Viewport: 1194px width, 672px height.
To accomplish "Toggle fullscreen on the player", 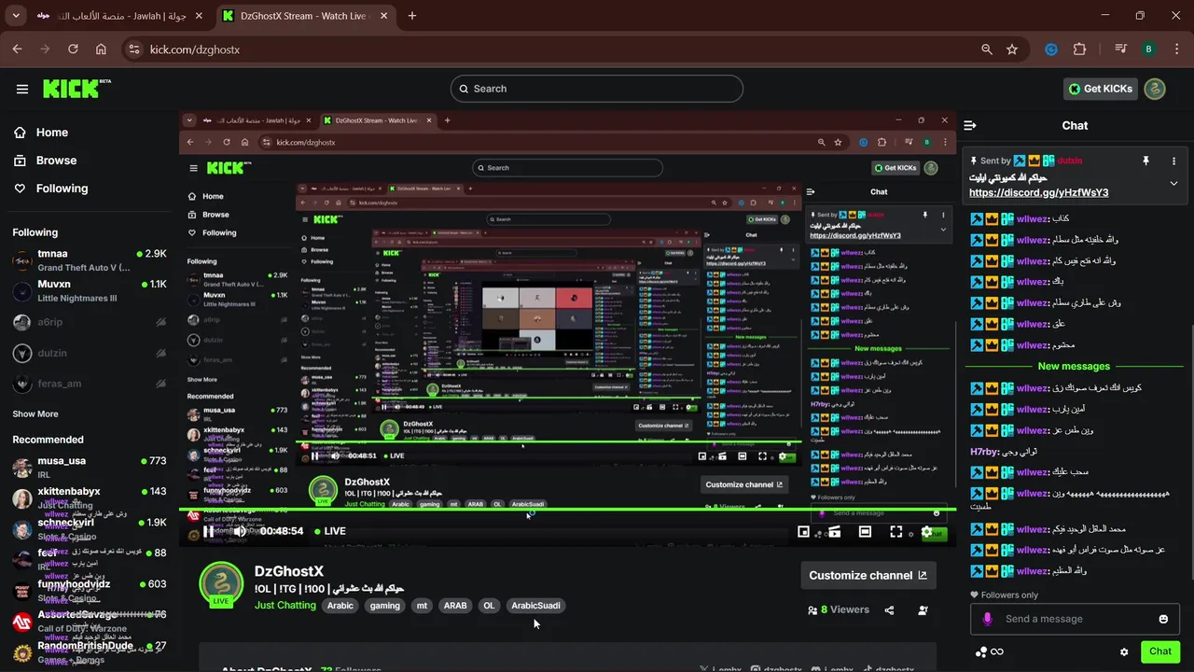I will tap(895, 531).
